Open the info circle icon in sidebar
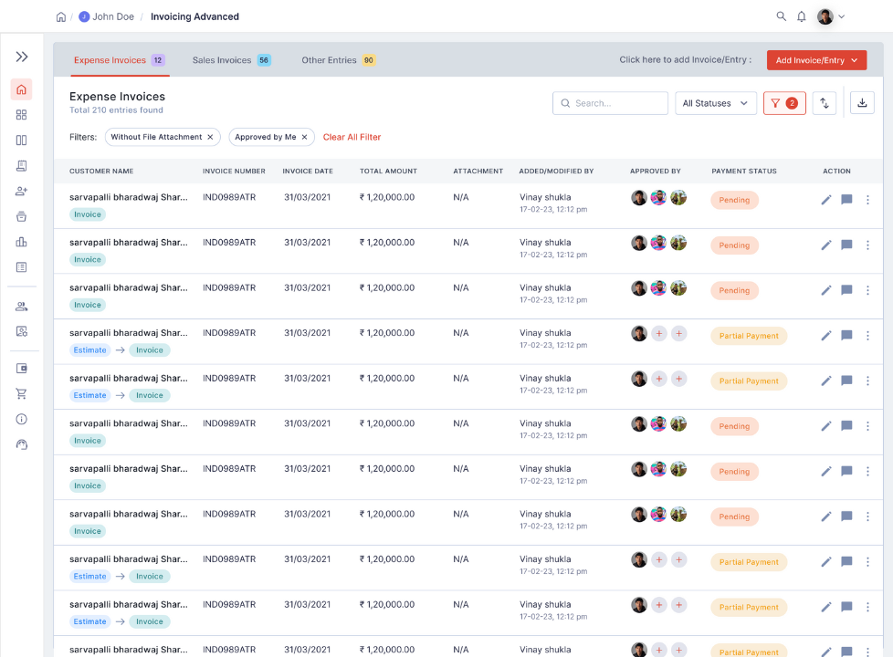 (22, 420)
